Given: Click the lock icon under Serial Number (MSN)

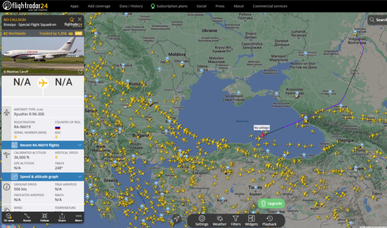Looking at the screenshot, I should (x=15, y=137).
